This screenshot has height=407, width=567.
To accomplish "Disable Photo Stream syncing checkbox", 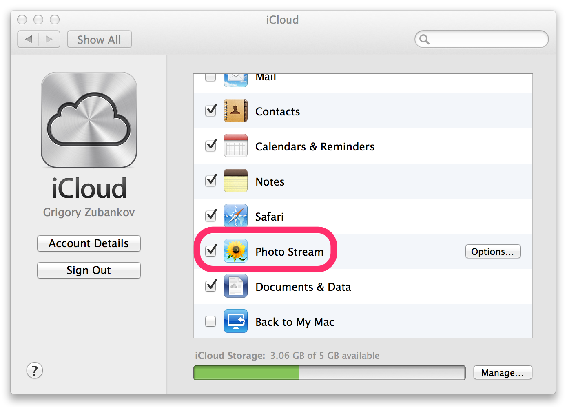I will [211, 250].
